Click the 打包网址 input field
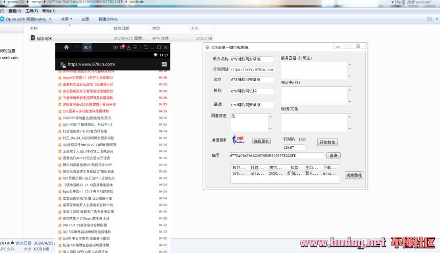This screenshot has width=440, height=253. (x=252, y=69)
